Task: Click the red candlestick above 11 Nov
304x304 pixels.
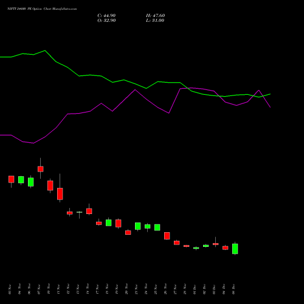Action: [x=60, y=194]
